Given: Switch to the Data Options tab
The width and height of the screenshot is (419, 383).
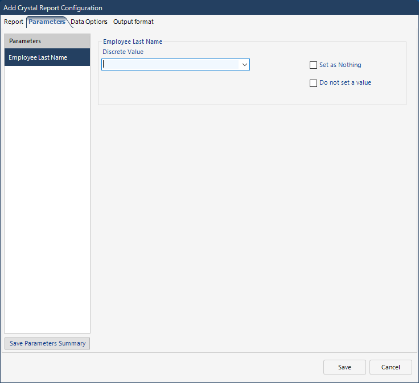Looking at the screenshot, I should point(89,22).
